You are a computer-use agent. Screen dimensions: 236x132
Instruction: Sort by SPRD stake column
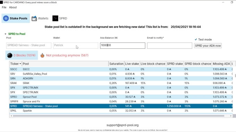click(175, 64)
